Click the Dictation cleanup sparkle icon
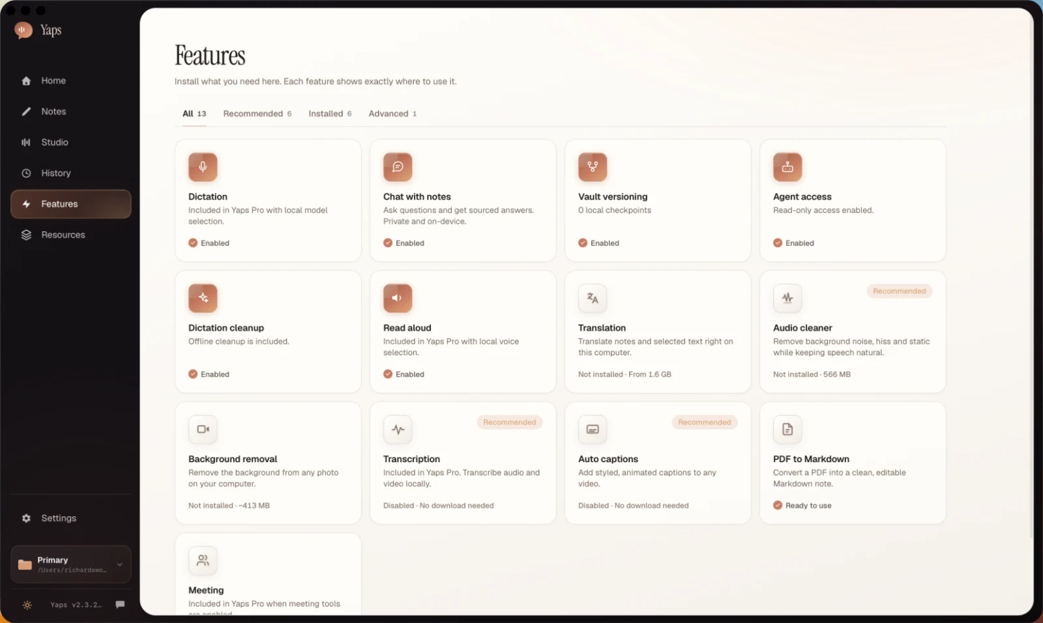 (x=203, y=298)
